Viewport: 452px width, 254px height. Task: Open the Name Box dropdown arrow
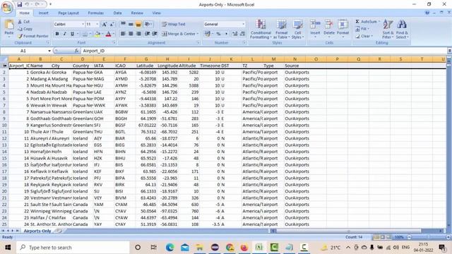49,51
